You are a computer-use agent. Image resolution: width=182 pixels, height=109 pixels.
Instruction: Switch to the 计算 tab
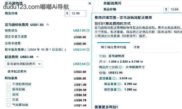136,47
